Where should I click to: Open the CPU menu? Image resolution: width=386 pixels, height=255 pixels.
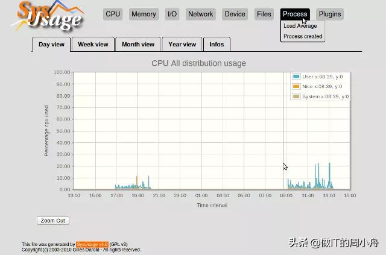113,14
